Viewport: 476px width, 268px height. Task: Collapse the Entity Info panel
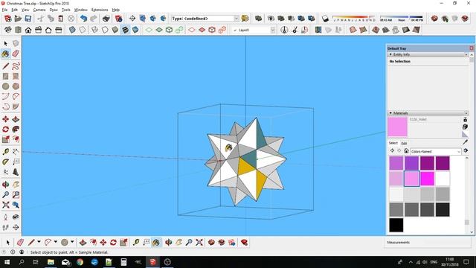(x=390, y=54)
